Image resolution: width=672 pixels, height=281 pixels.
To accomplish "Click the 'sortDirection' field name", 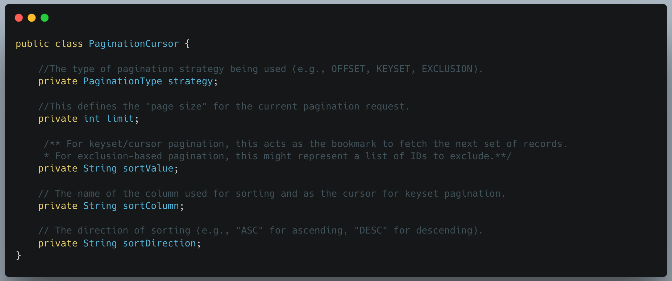I will (159, 243).
